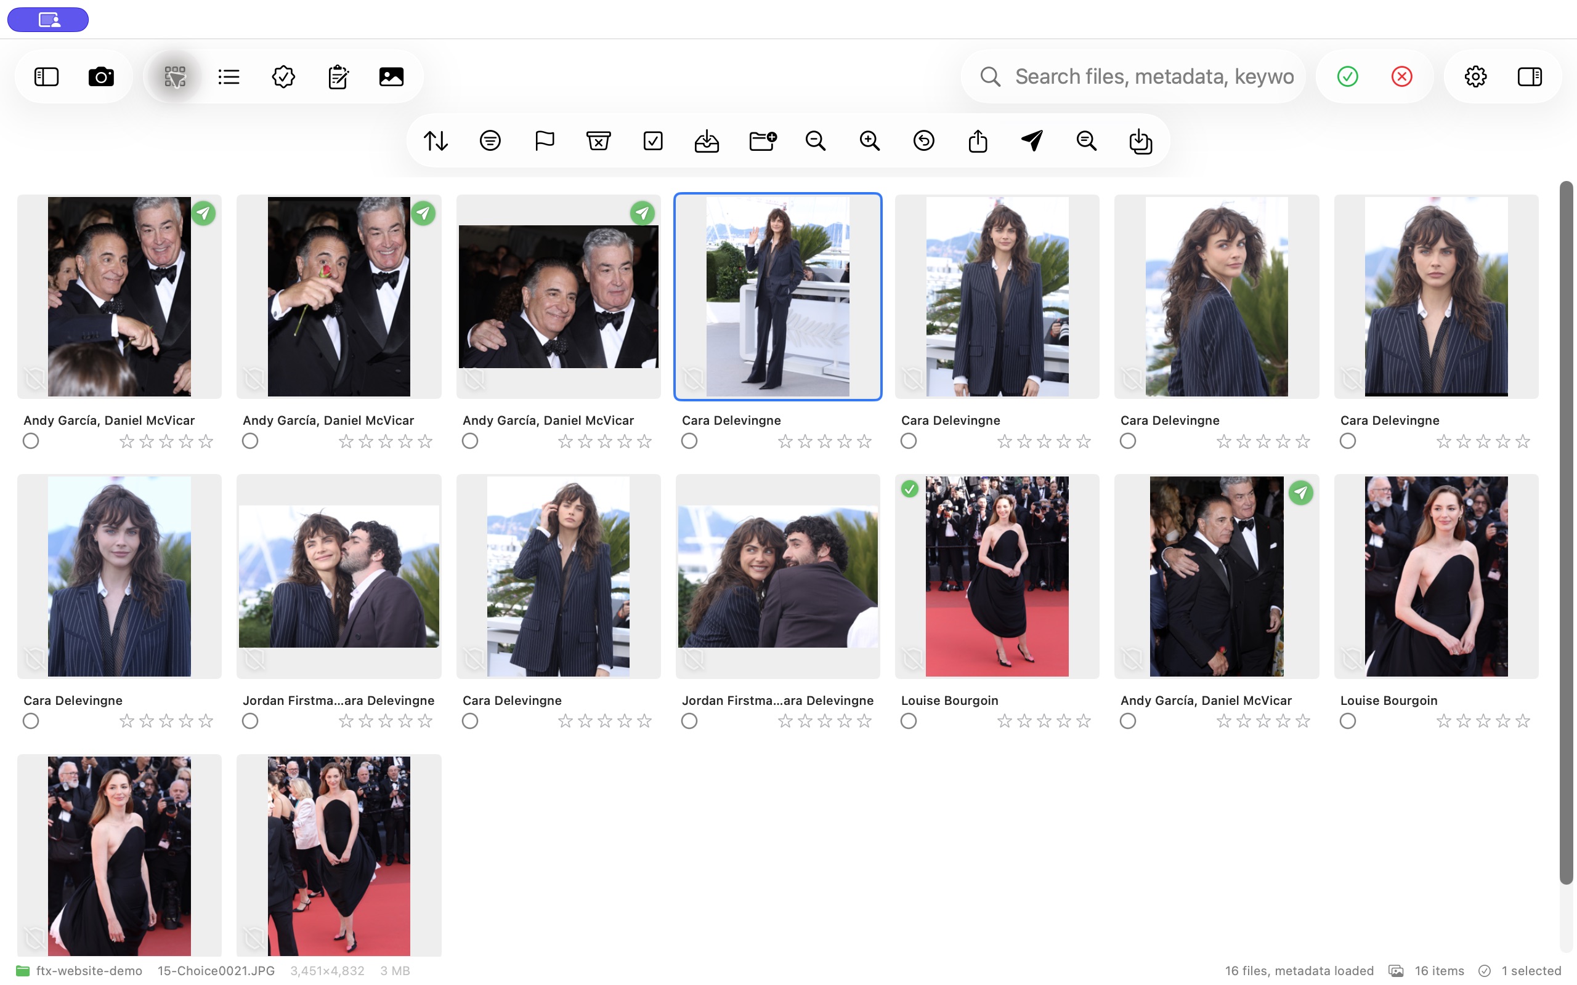Toggle circle under third Andy García photo
The height and width of the screenshot is (985, 1577).
(470, 441)
